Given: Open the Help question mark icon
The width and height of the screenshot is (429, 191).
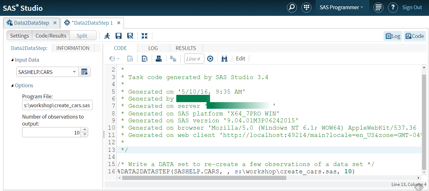Looking at the screenshot, I should (393, 8).
